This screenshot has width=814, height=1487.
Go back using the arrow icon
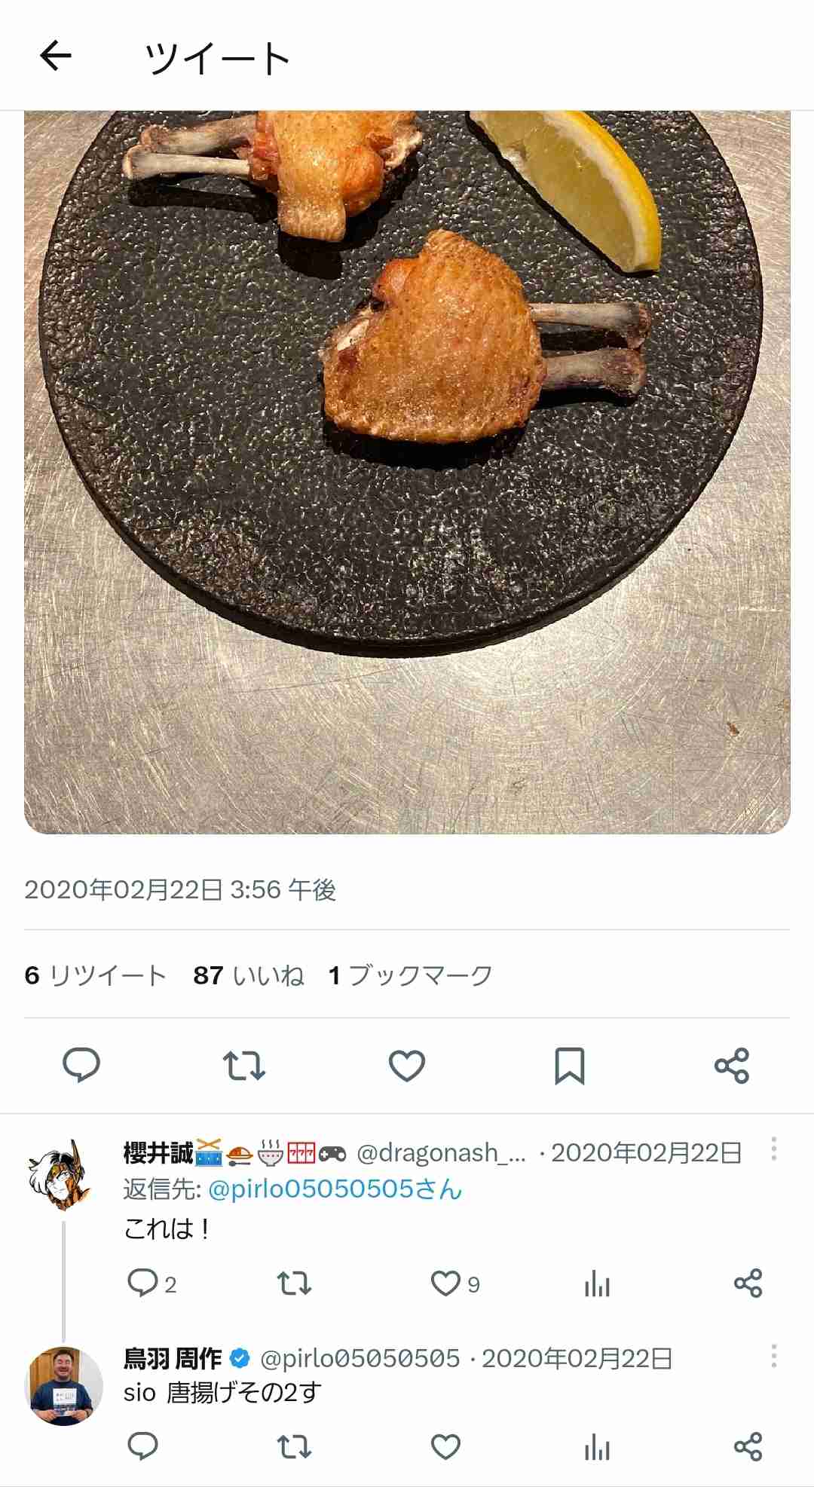(56, 56)
